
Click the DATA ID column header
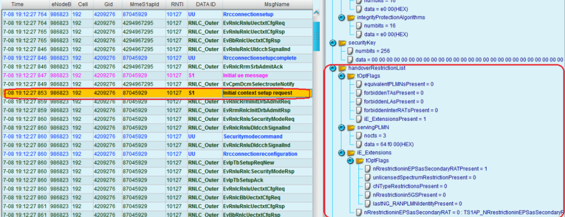205,5
